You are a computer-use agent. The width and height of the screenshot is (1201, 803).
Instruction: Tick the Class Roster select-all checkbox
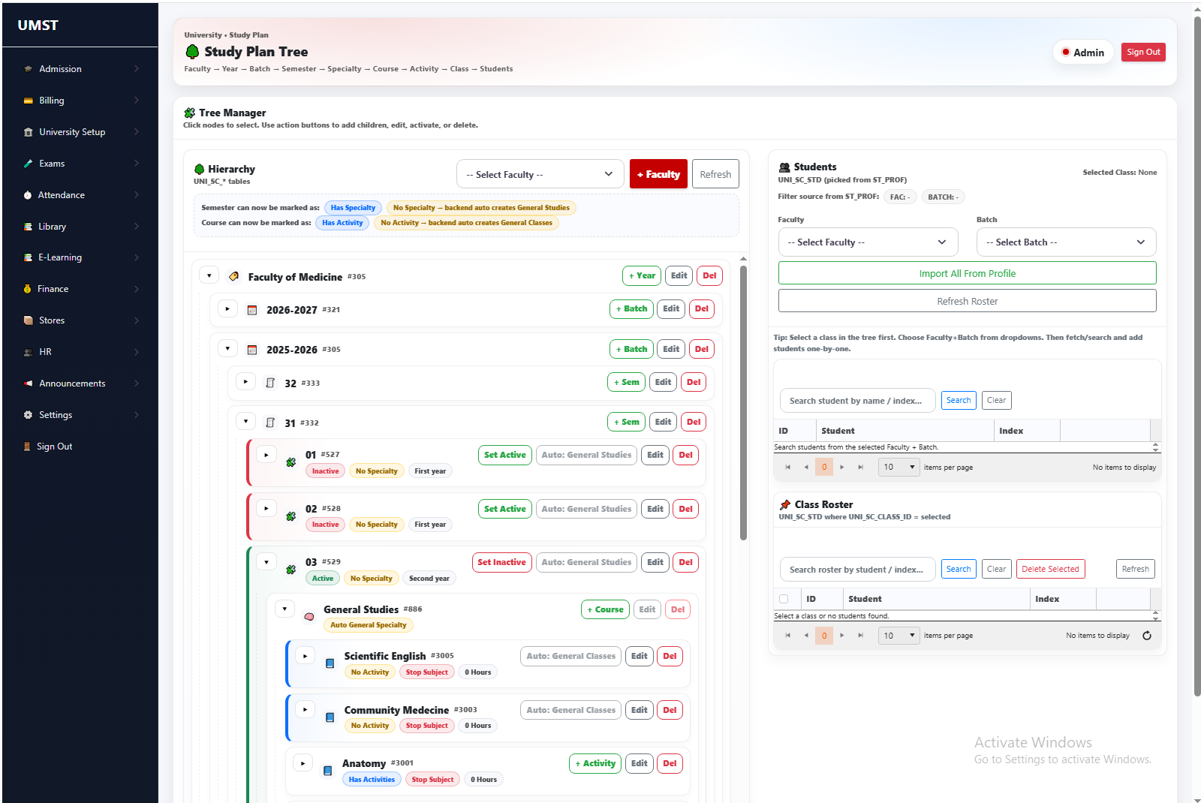(x=784, y=599)
